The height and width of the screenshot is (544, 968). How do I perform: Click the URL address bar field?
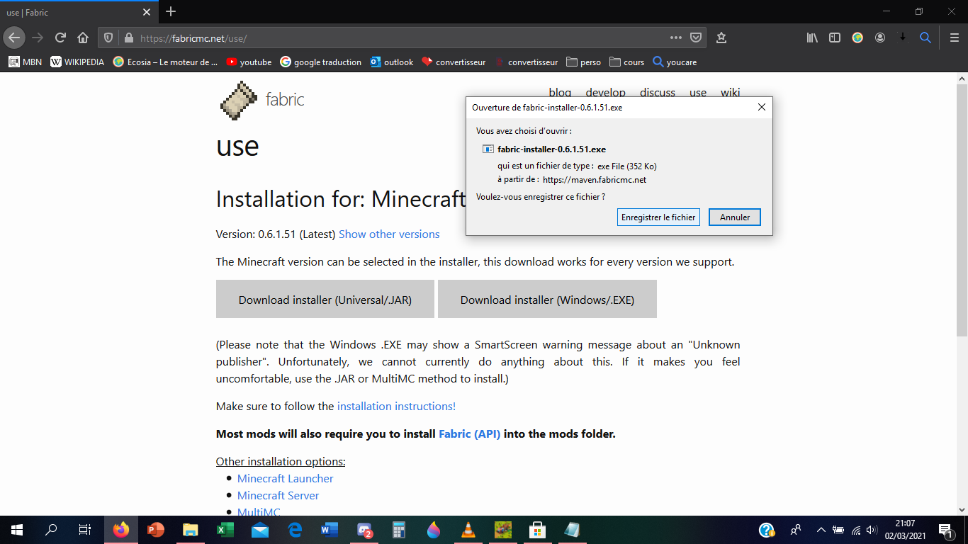pyautogui.click(x=397, y=38)
